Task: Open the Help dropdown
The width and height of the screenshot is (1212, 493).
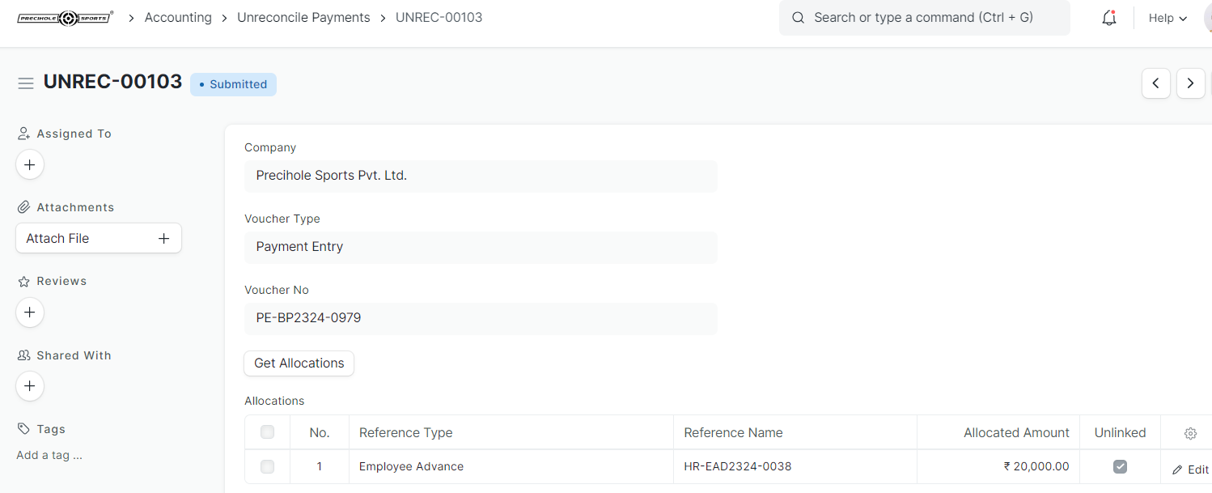Action: point(1168,17)
